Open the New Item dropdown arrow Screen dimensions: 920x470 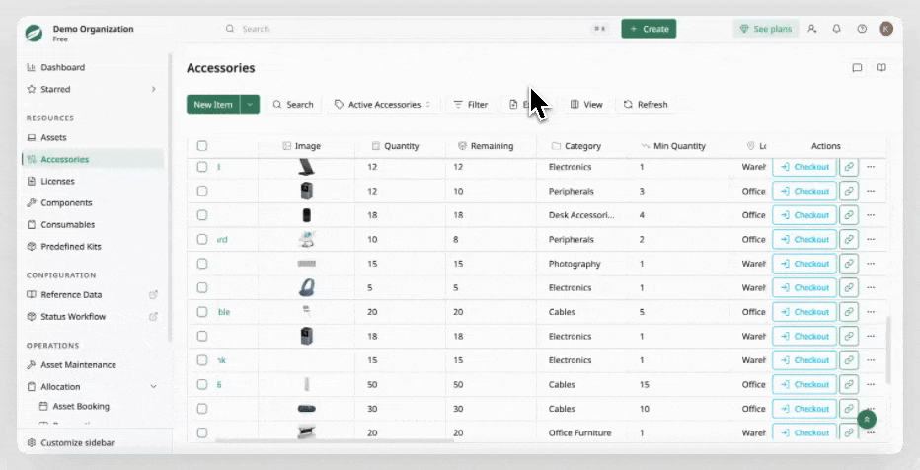pyautogui.click(x=250, y=104)
